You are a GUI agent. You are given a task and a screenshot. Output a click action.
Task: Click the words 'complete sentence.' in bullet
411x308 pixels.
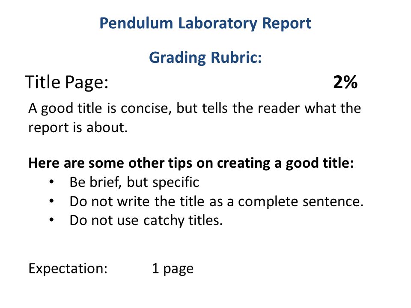[301, 201]
